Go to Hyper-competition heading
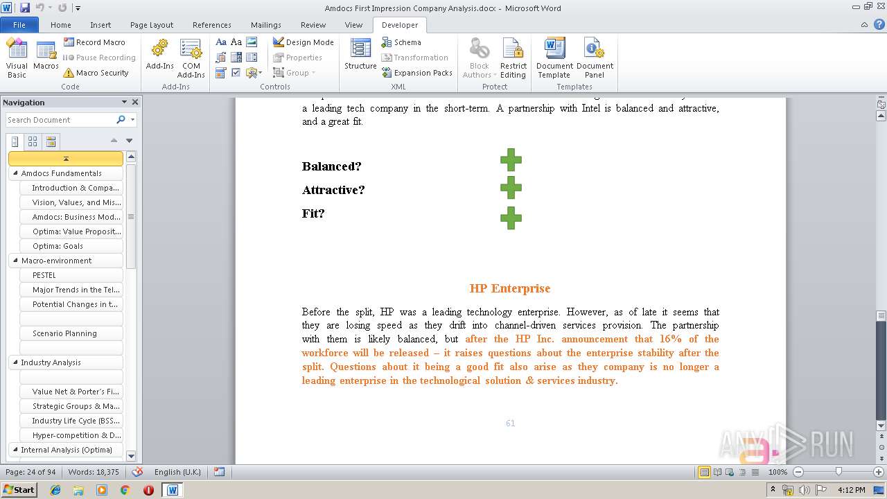 [x=71, y=435]
